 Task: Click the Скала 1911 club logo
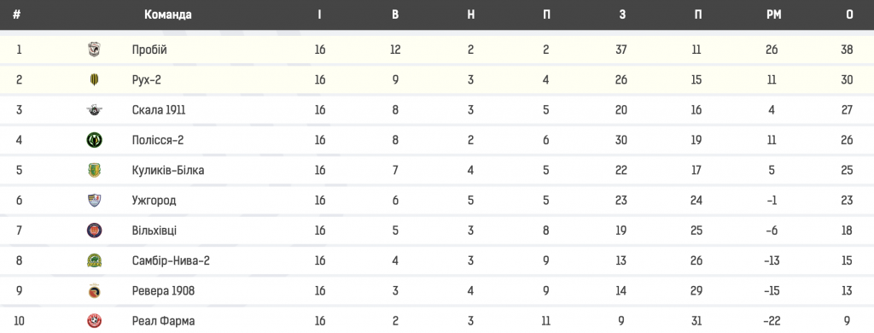[94, 110]
